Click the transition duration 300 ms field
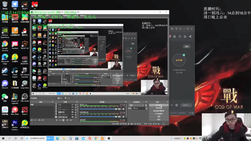Screen dimensions: 251x141 [x=139, y=108]
